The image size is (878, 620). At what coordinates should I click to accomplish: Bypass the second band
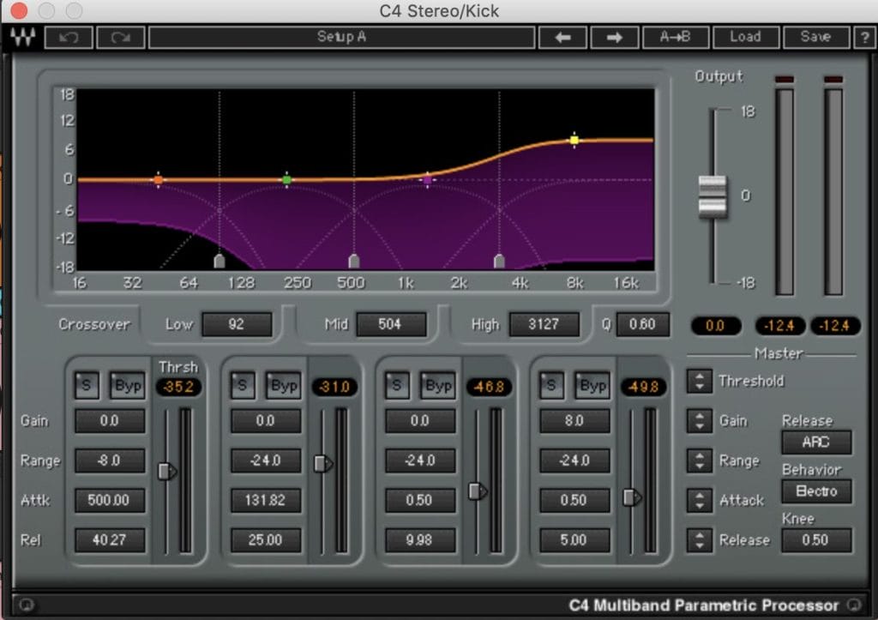pyautogui.click(x=282, y=386)
